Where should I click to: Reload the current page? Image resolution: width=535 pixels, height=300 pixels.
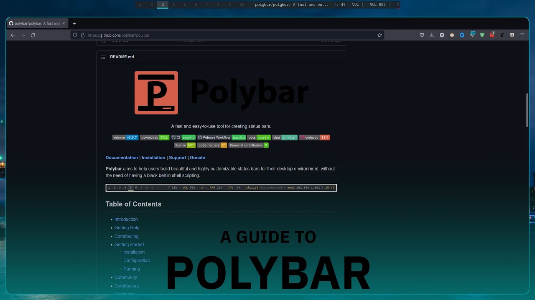(33, 35)
